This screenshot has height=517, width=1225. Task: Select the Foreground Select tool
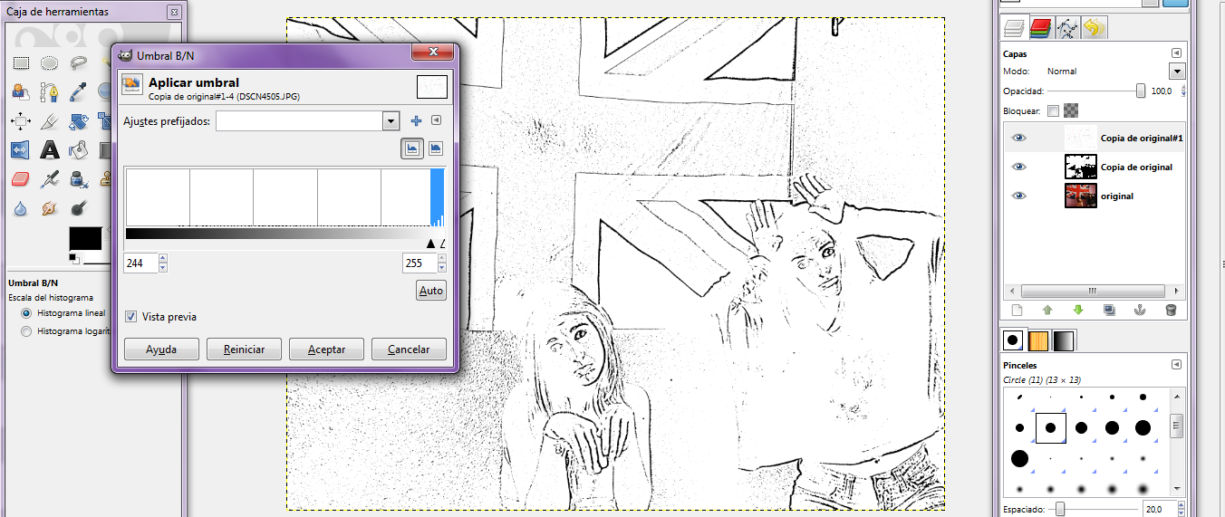(21, 91)
